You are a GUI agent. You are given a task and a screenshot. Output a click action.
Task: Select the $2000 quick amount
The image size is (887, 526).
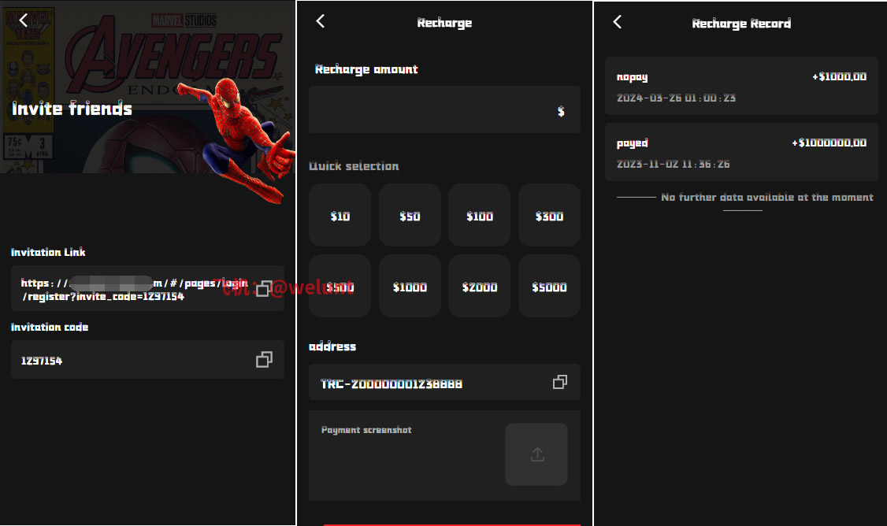tap(479, 286)
